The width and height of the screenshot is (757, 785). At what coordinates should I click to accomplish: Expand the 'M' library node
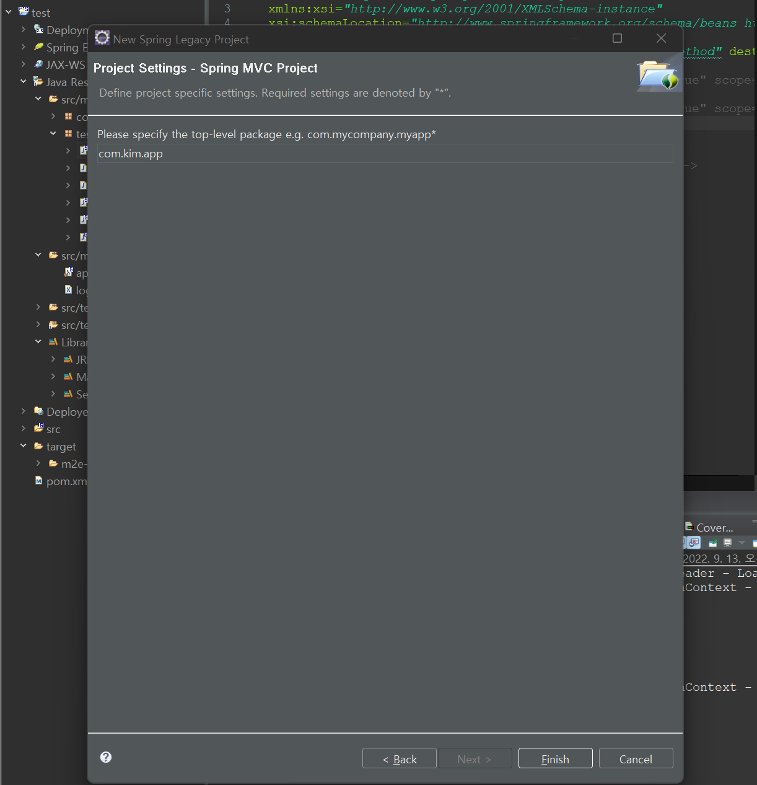tap(53, 376)
